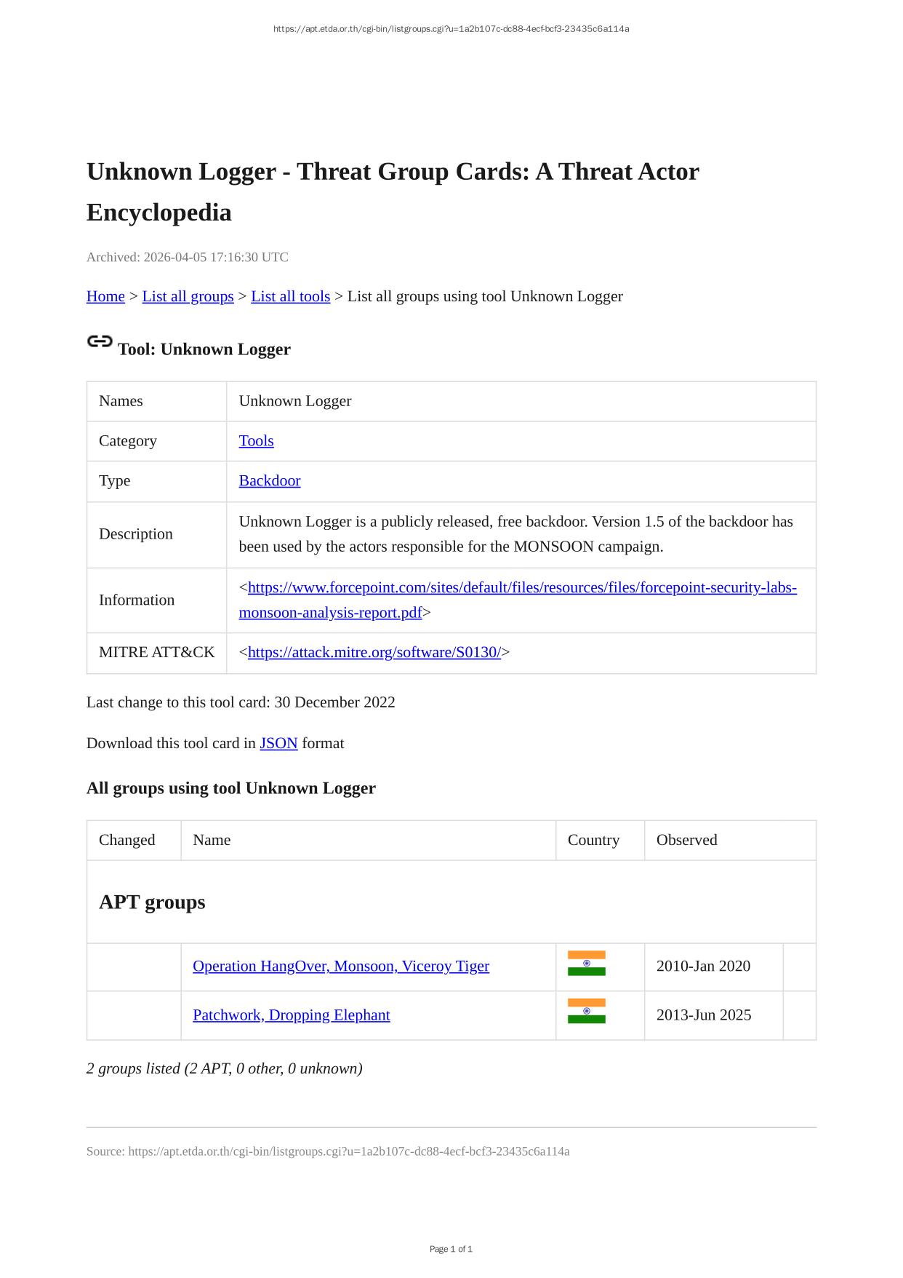Select the Country column header
Viewport: 903px width, 1278px height.
point(593,840)
